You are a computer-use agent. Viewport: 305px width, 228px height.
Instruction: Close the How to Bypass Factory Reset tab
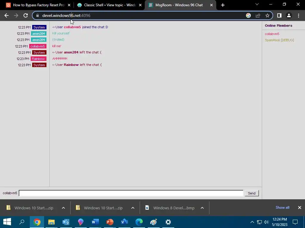pyautogui.click(x=69, y=5)
